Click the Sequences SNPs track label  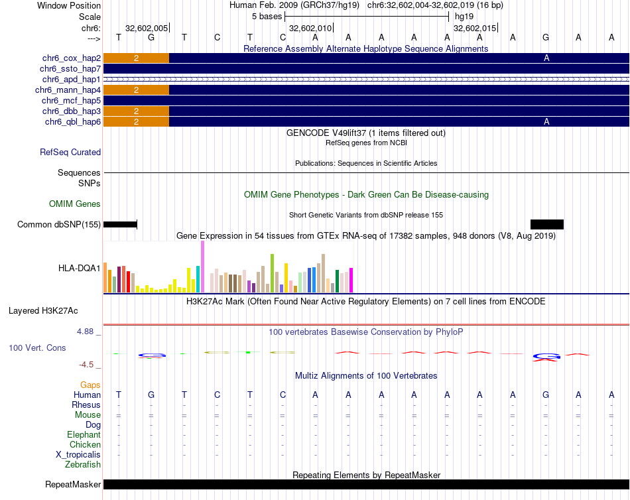click(79, 178)
